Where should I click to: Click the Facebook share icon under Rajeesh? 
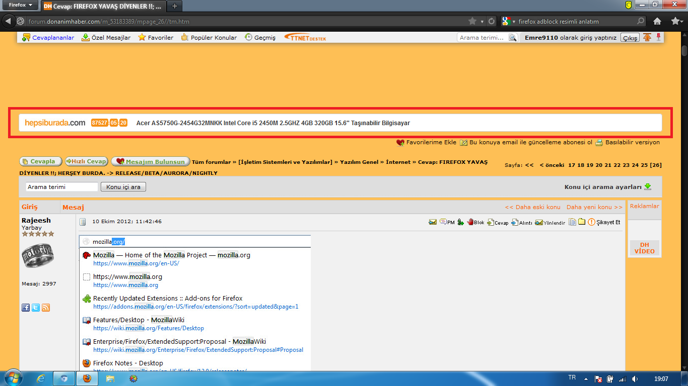coord(26,308)
